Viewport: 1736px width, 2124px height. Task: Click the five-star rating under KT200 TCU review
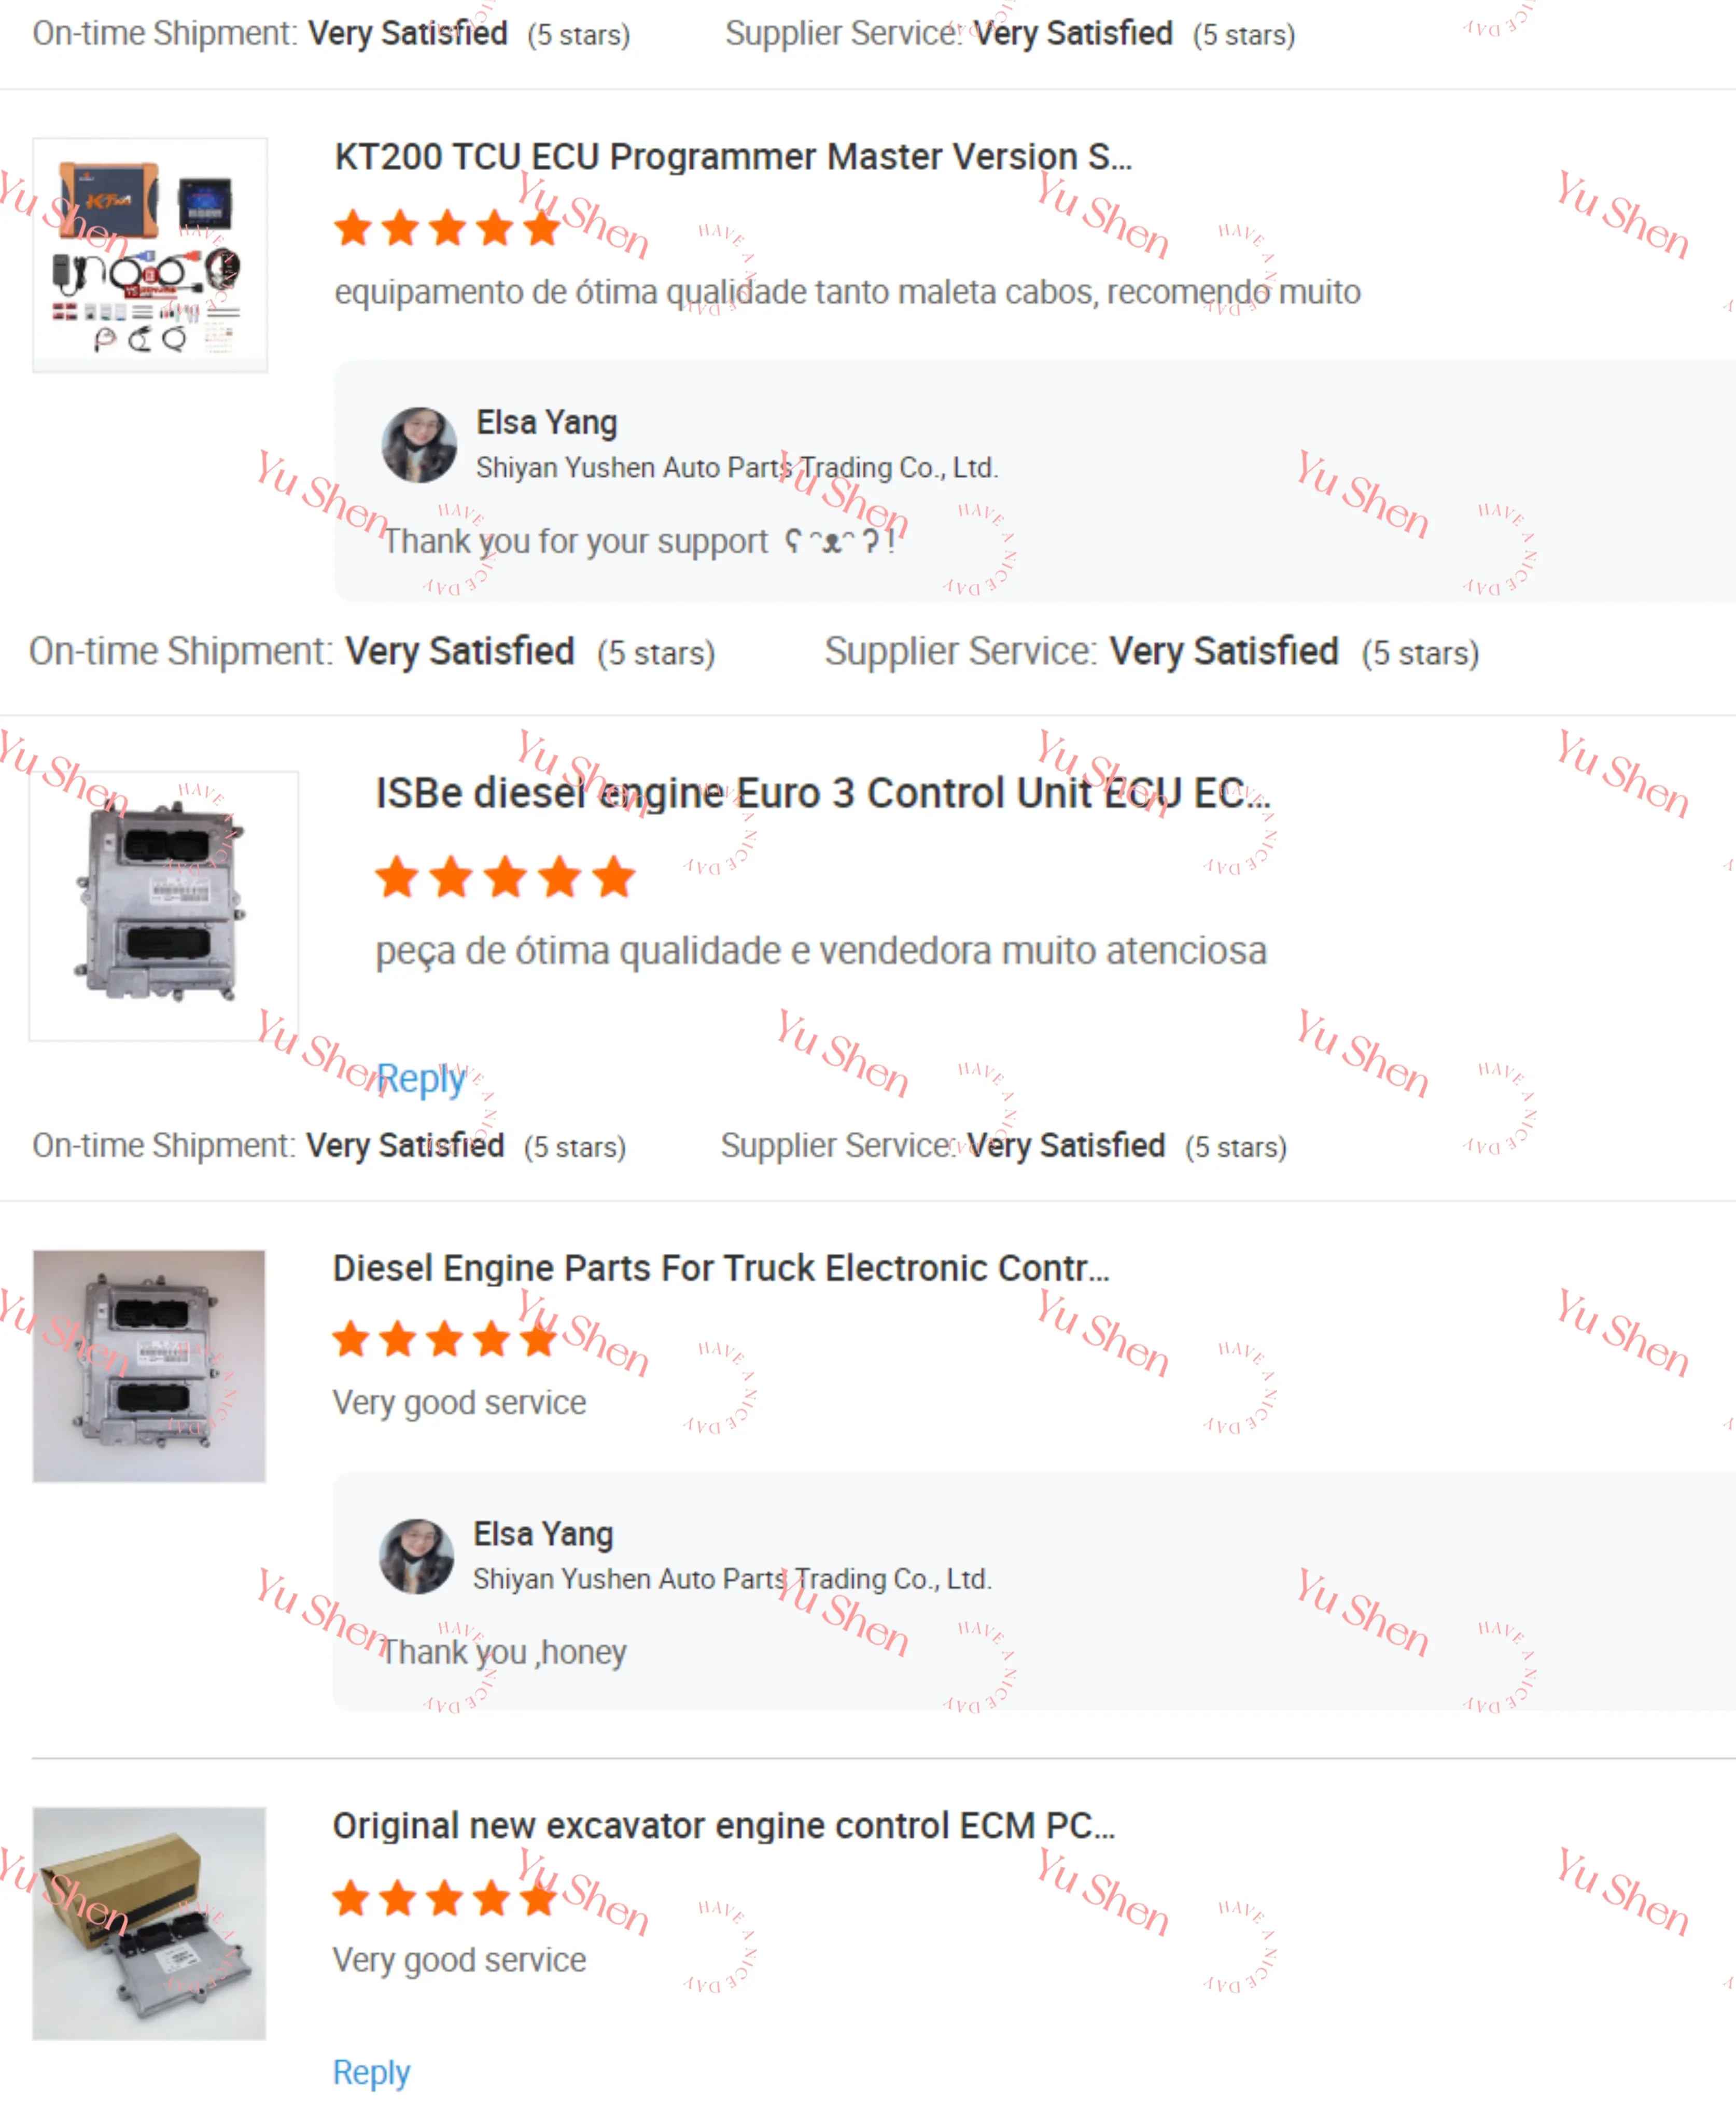point(447,228)
